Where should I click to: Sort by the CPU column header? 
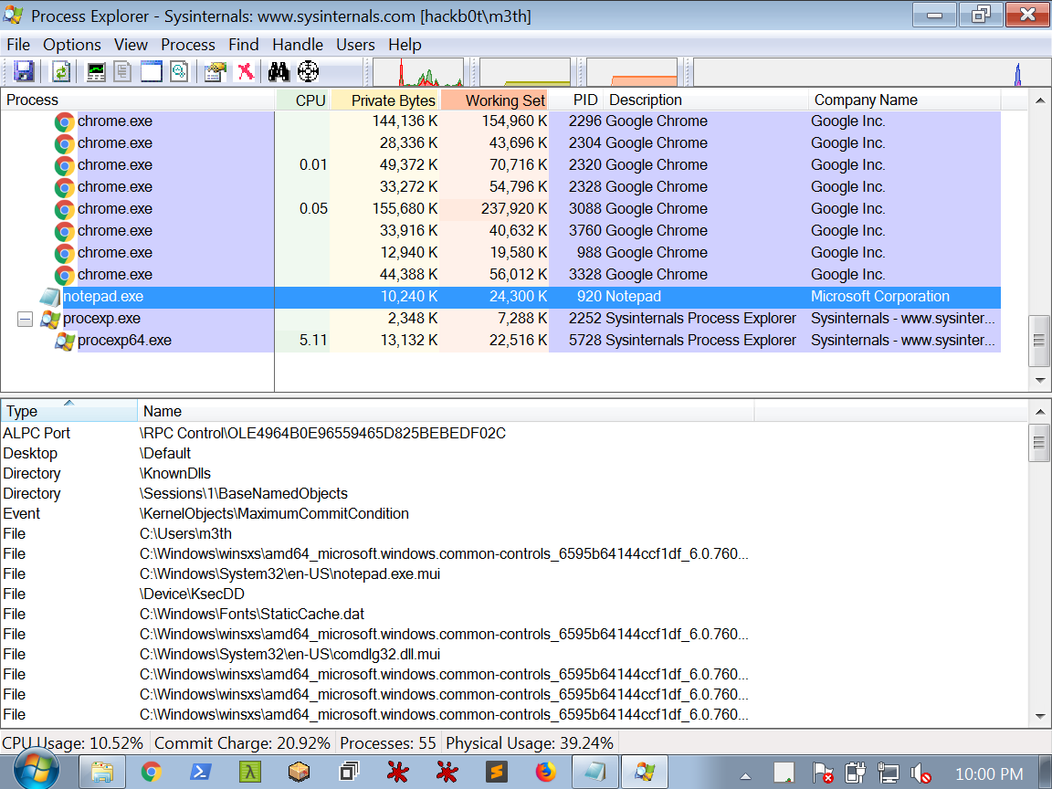point(302,100)
